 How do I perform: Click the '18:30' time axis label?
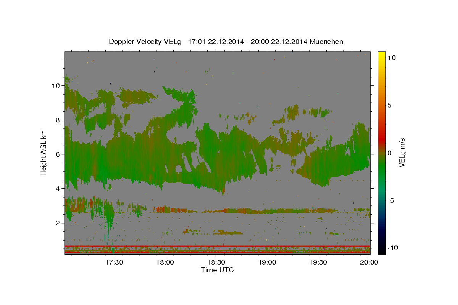pyautogui.click(x=216, y=262)
